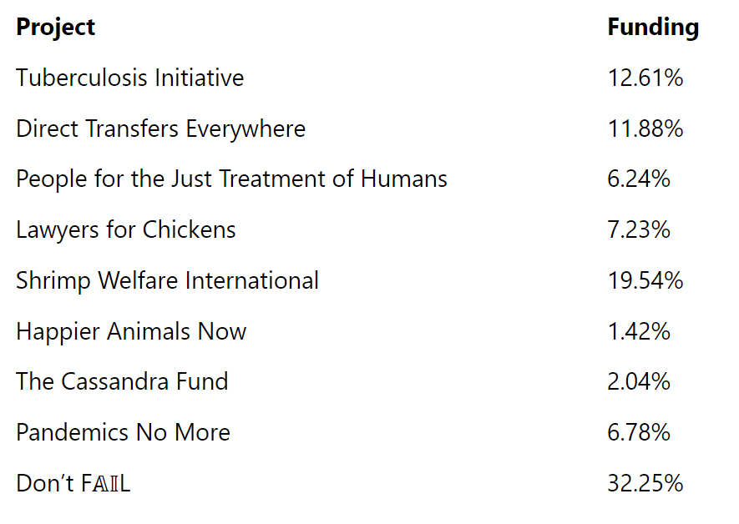The image size is (739, 524).
Task: Click Direct Transfers Everywhere project name
Action: pyautogui.click(x=160, y=129)
